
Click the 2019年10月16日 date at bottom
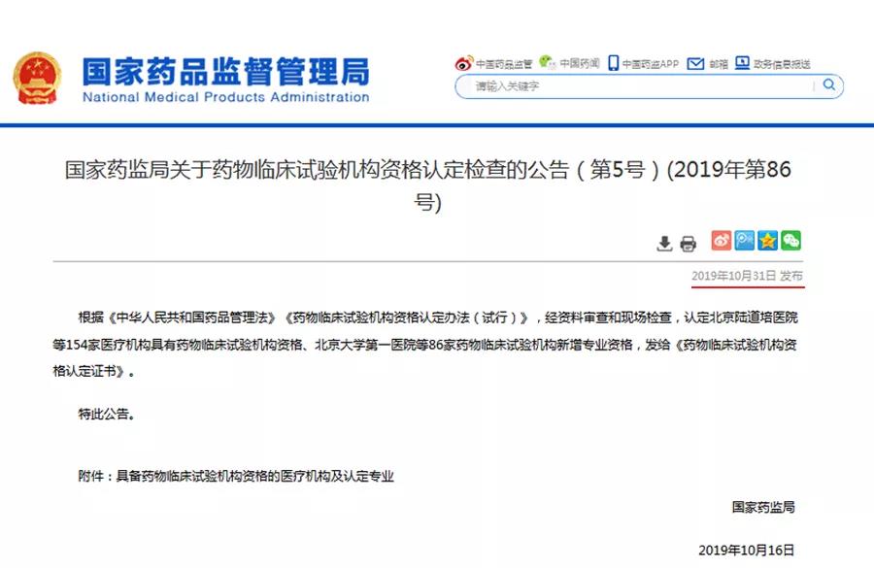[x=747, y=551]
